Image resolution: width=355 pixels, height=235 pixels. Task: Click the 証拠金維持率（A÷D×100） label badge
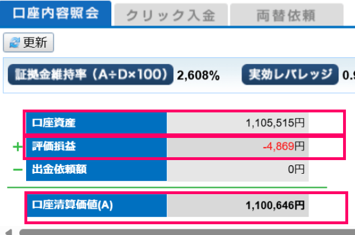(90, 74)
